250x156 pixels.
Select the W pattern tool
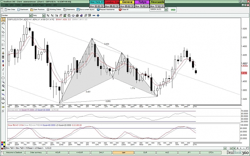tap(3, 103)
